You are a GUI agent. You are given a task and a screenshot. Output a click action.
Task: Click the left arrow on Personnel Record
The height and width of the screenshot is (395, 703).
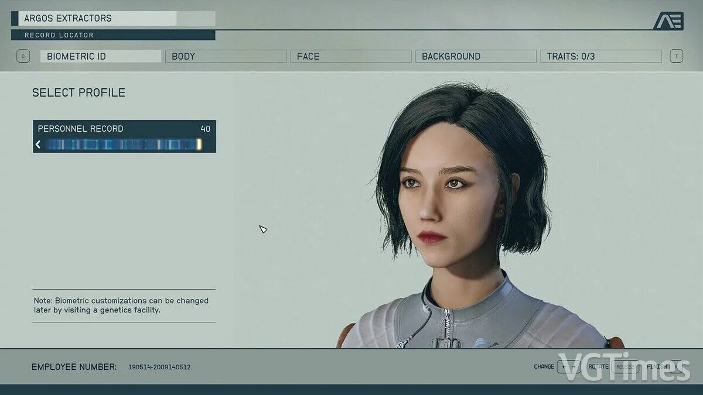coord(38,145)
